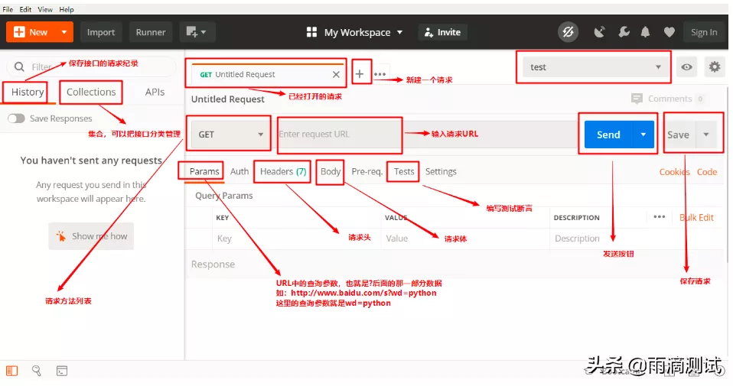Image resolution: width=733 pixels, height=386 pixels.
Task: Expand the Send button dropdown arrow
Action: [x=643, y=135]
